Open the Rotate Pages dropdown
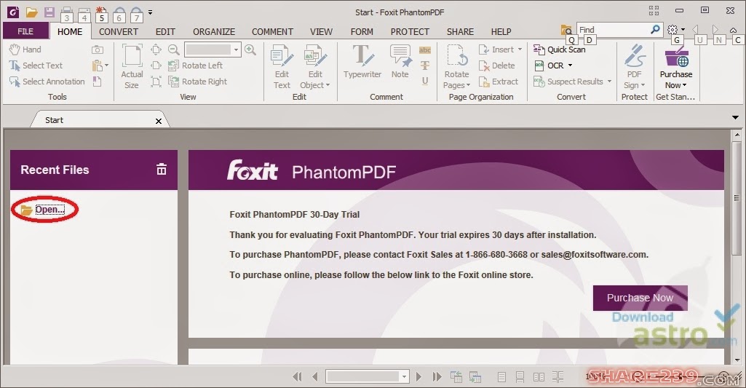 pyautogui.click(x=468, y=86)
